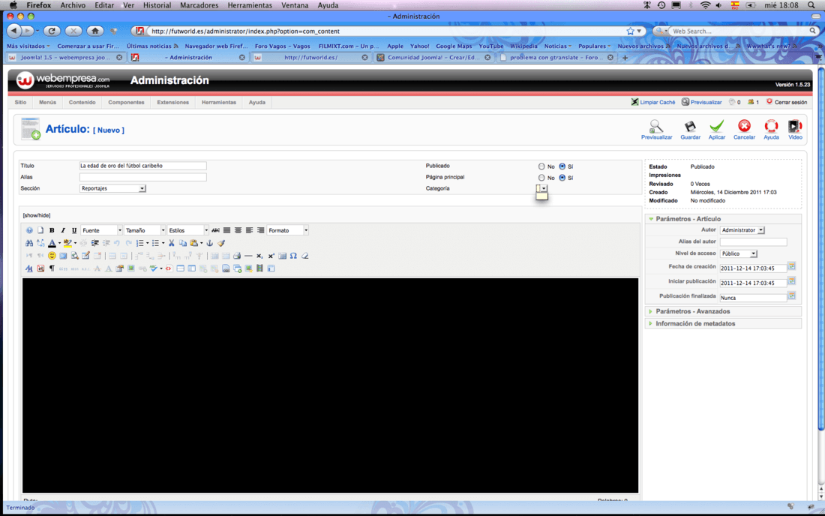Open the Categoría dropdown
825x516 pixels.
coord(542,188)
